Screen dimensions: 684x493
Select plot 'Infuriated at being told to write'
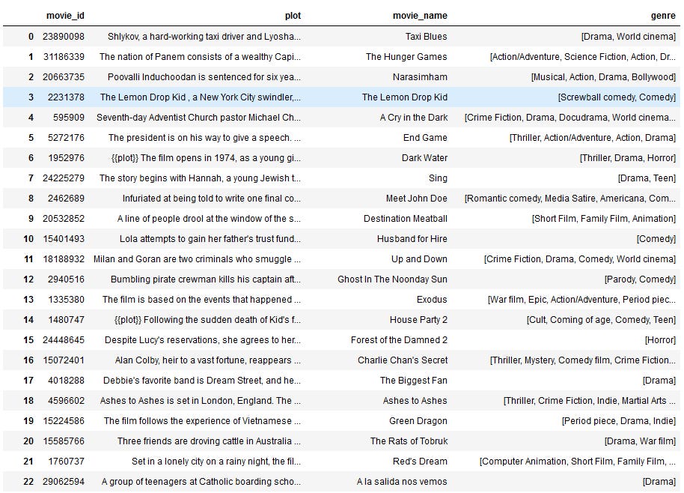click(212, 199)
